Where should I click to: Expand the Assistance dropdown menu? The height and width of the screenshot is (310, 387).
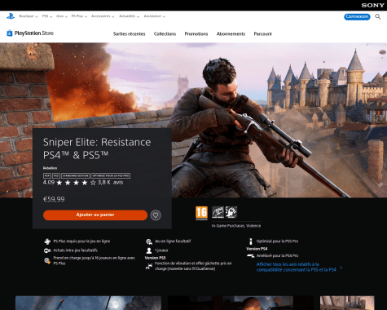(155, 16)
